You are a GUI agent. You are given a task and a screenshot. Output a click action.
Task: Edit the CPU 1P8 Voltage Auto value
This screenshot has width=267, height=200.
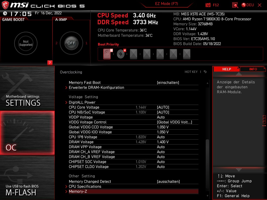[x=161, y=137]
